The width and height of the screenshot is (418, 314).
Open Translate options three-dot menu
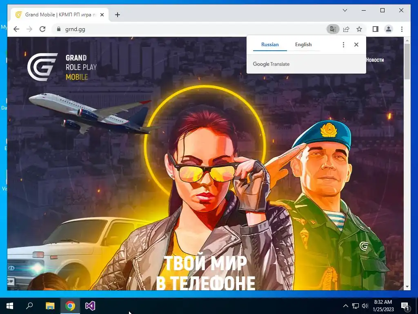click(343, 45)
